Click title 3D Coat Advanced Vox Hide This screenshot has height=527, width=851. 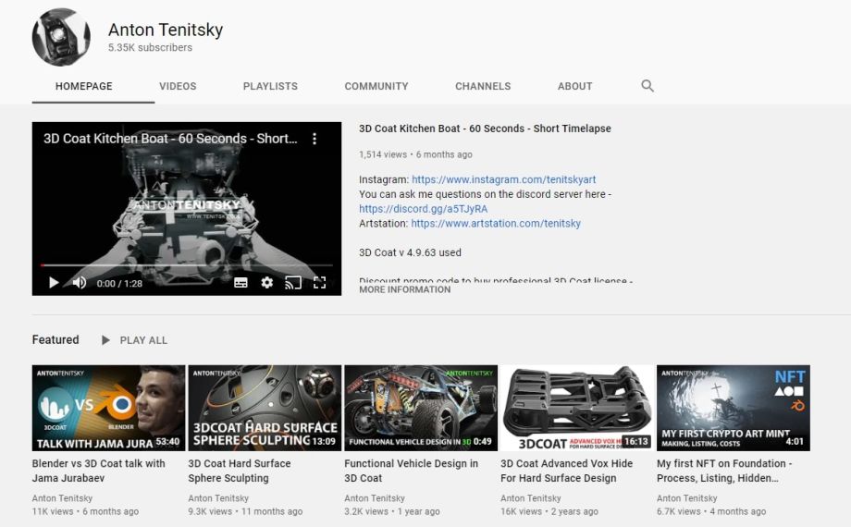click(567, 471)
